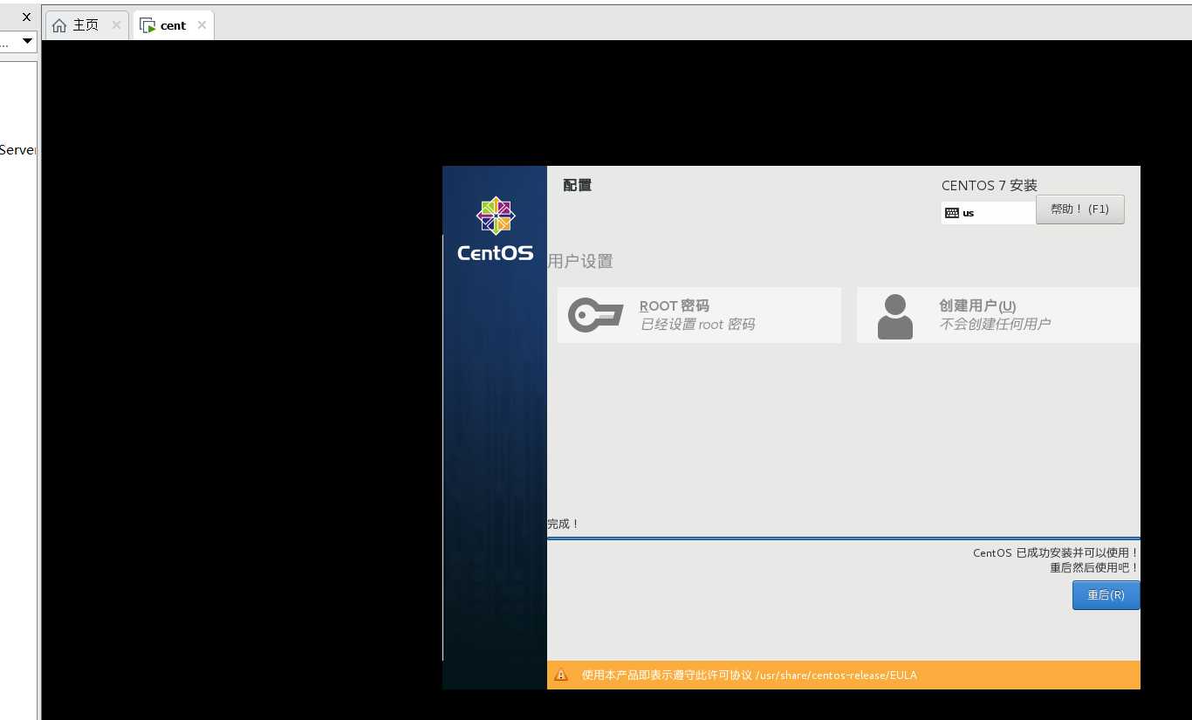Close the 主页 tab
Screen dimensions: 1192x720
116,25
